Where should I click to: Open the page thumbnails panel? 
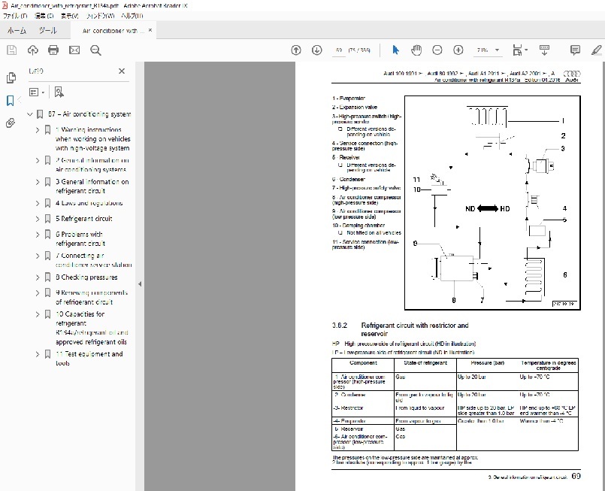(11, 77)
